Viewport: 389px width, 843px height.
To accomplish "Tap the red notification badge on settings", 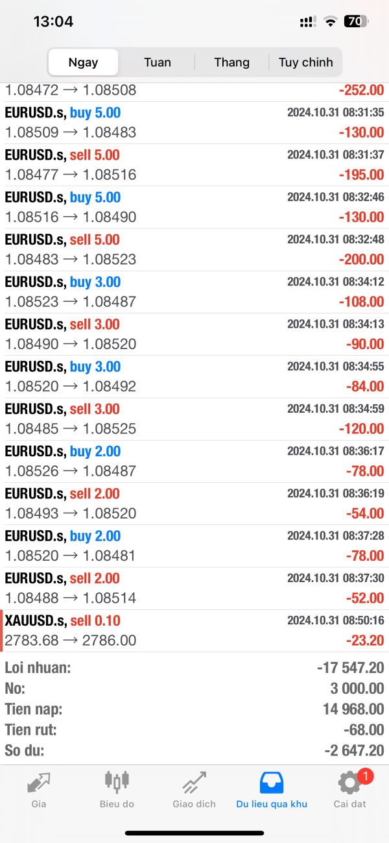I will point(365,776).
